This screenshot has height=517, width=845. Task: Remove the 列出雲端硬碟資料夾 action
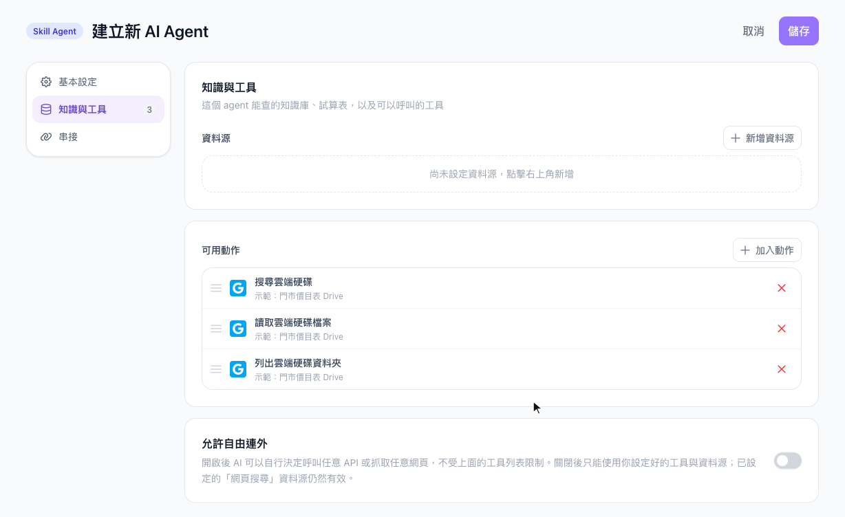tap(782, 369)
